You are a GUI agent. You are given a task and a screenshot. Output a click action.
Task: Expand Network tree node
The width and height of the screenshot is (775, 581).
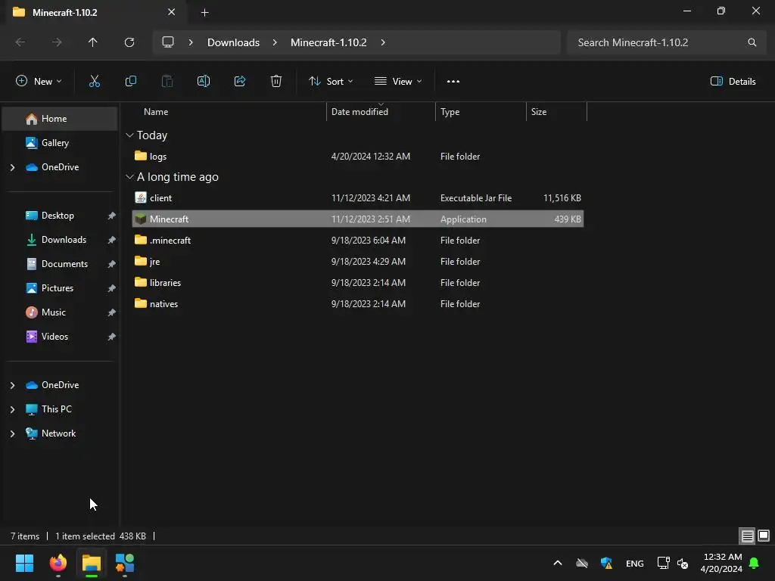[12, 433]
